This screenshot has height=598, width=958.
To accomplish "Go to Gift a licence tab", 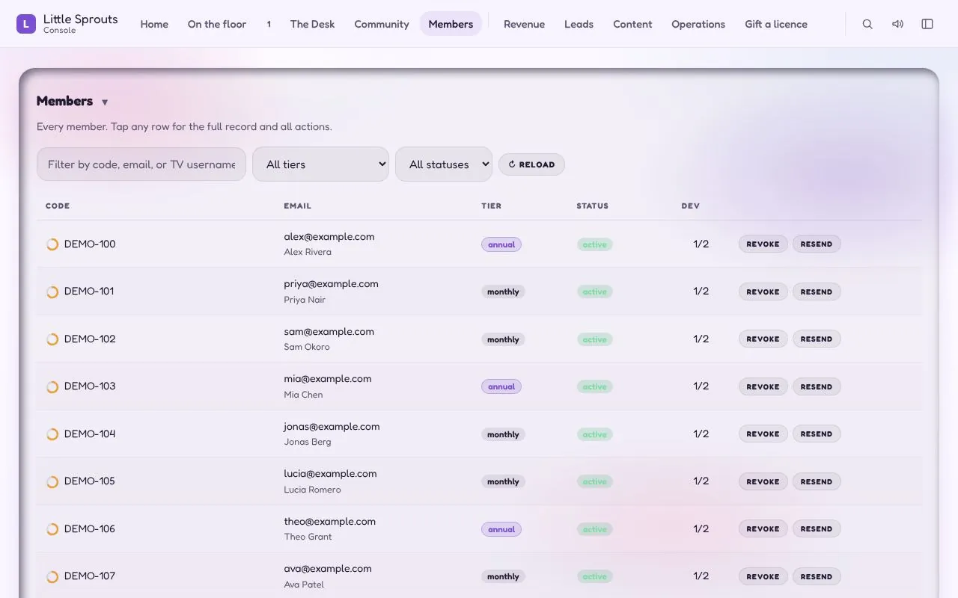I will tap(776, 24).
